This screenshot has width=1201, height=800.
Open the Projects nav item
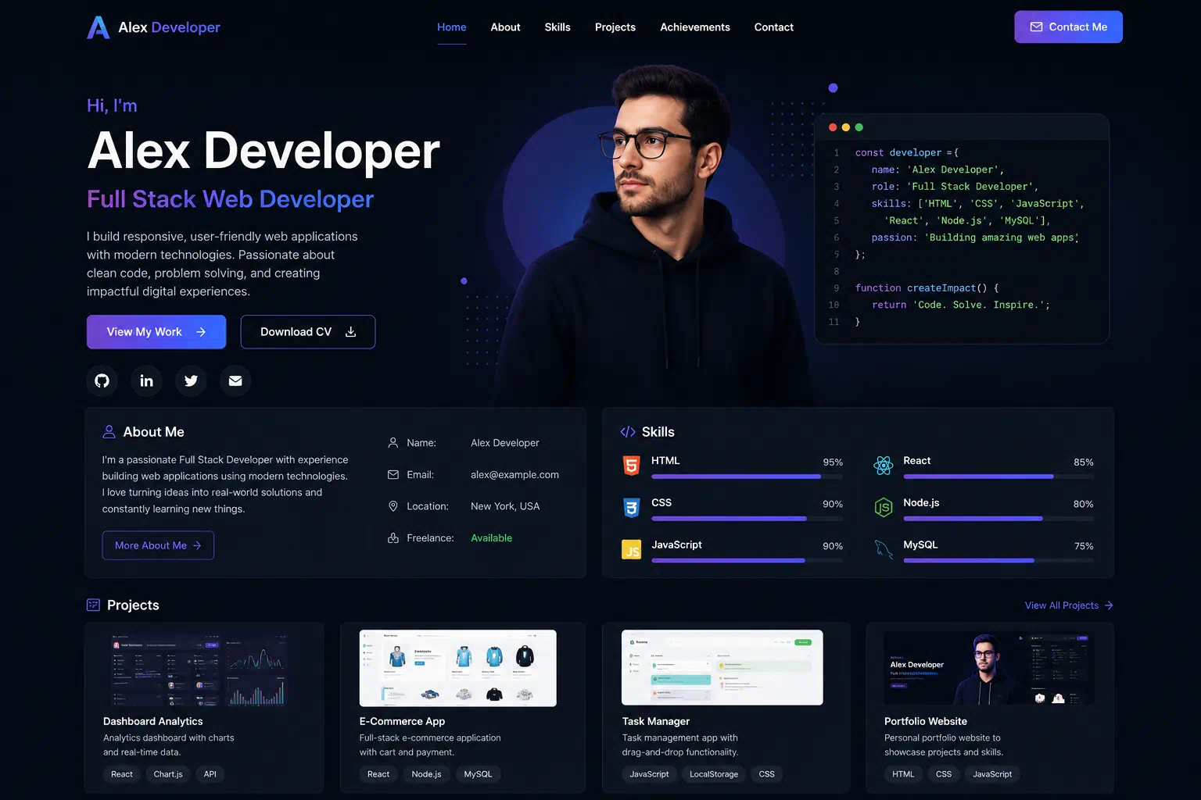(x=615, y=27)
